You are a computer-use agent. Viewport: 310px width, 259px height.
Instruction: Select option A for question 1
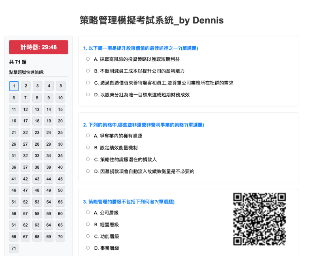tap(88, 59)
